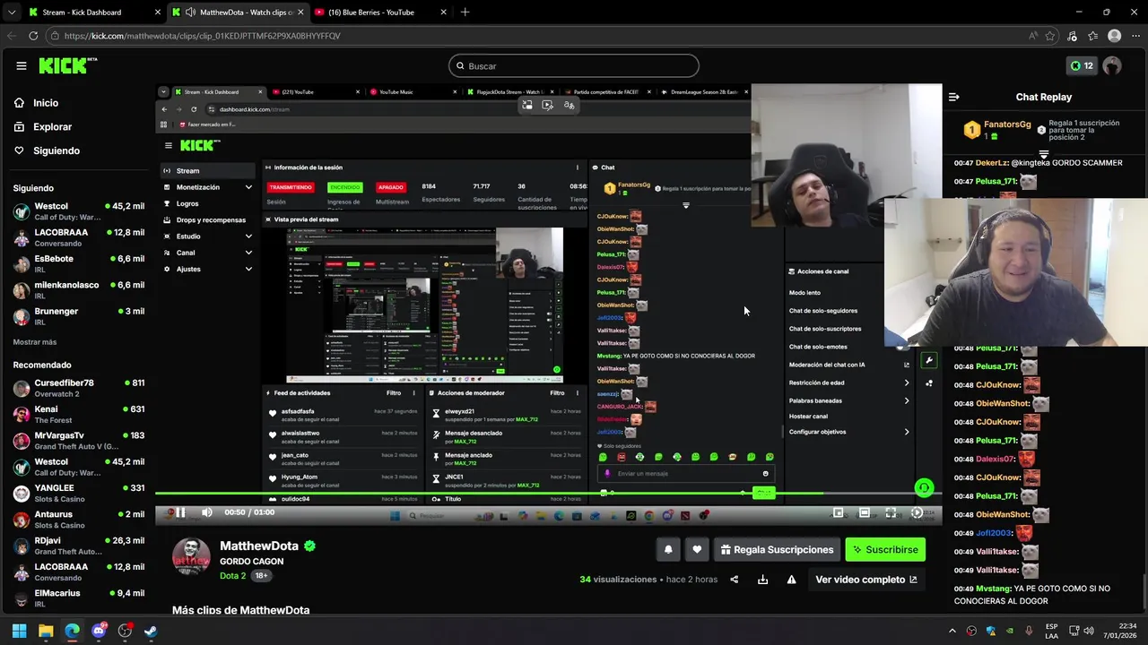Open Ver video completo link
Image resolution: width=1148 pixels, height=645 pixels.
(865, 580)
